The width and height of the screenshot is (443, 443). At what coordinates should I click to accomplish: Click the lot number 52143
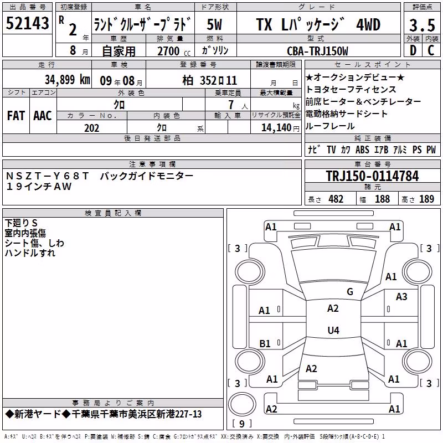click(27, 23)
